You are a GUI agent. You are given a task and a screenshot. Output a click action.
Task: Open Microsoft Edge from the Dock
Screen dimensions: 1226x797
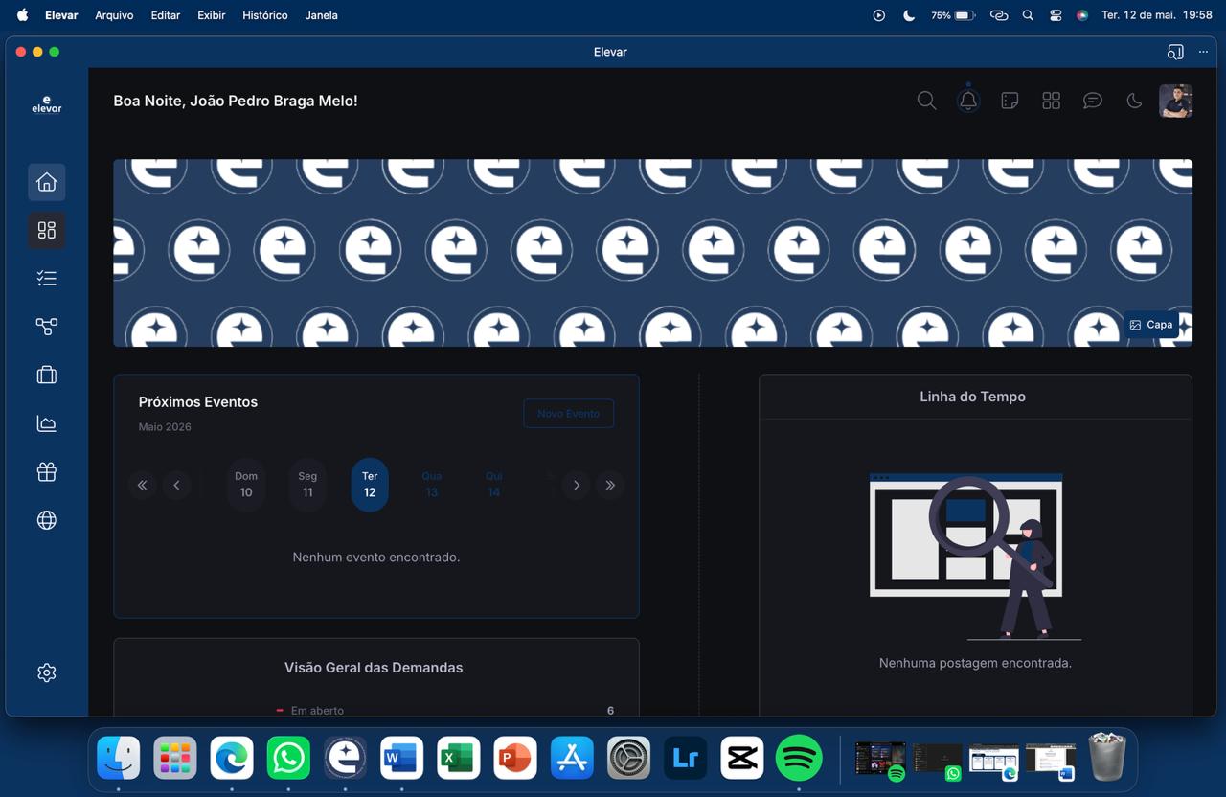[x=232, y=758]
